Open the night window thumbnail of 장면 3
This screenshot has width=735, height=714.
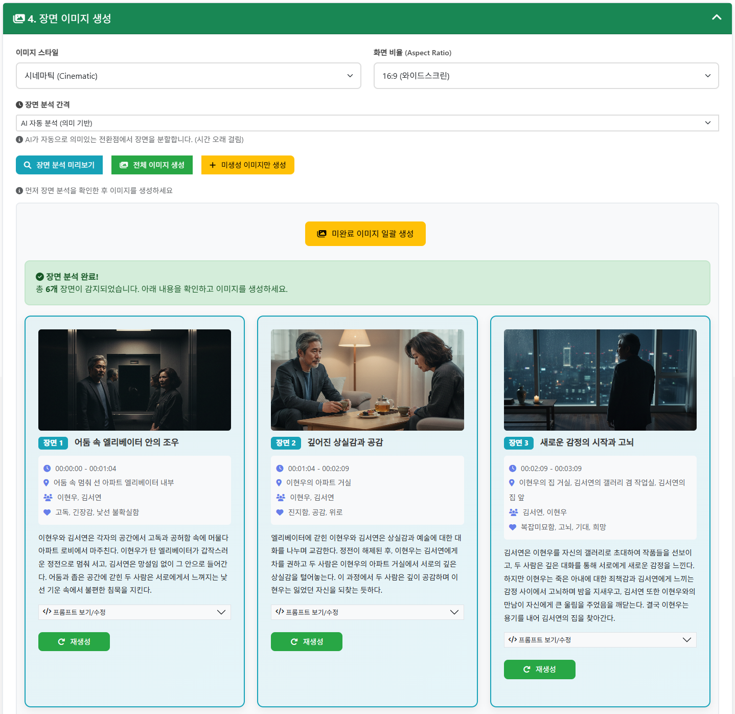600,380
